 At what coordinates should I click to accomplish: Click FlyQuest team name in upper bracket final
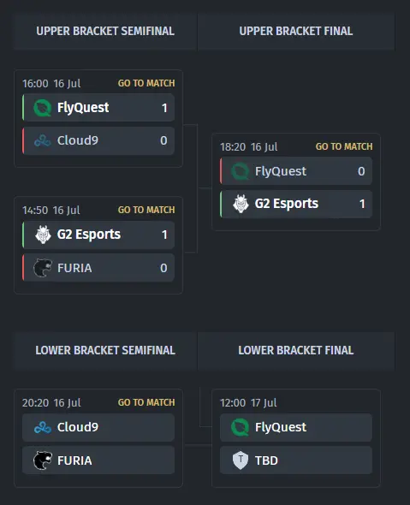281,171
